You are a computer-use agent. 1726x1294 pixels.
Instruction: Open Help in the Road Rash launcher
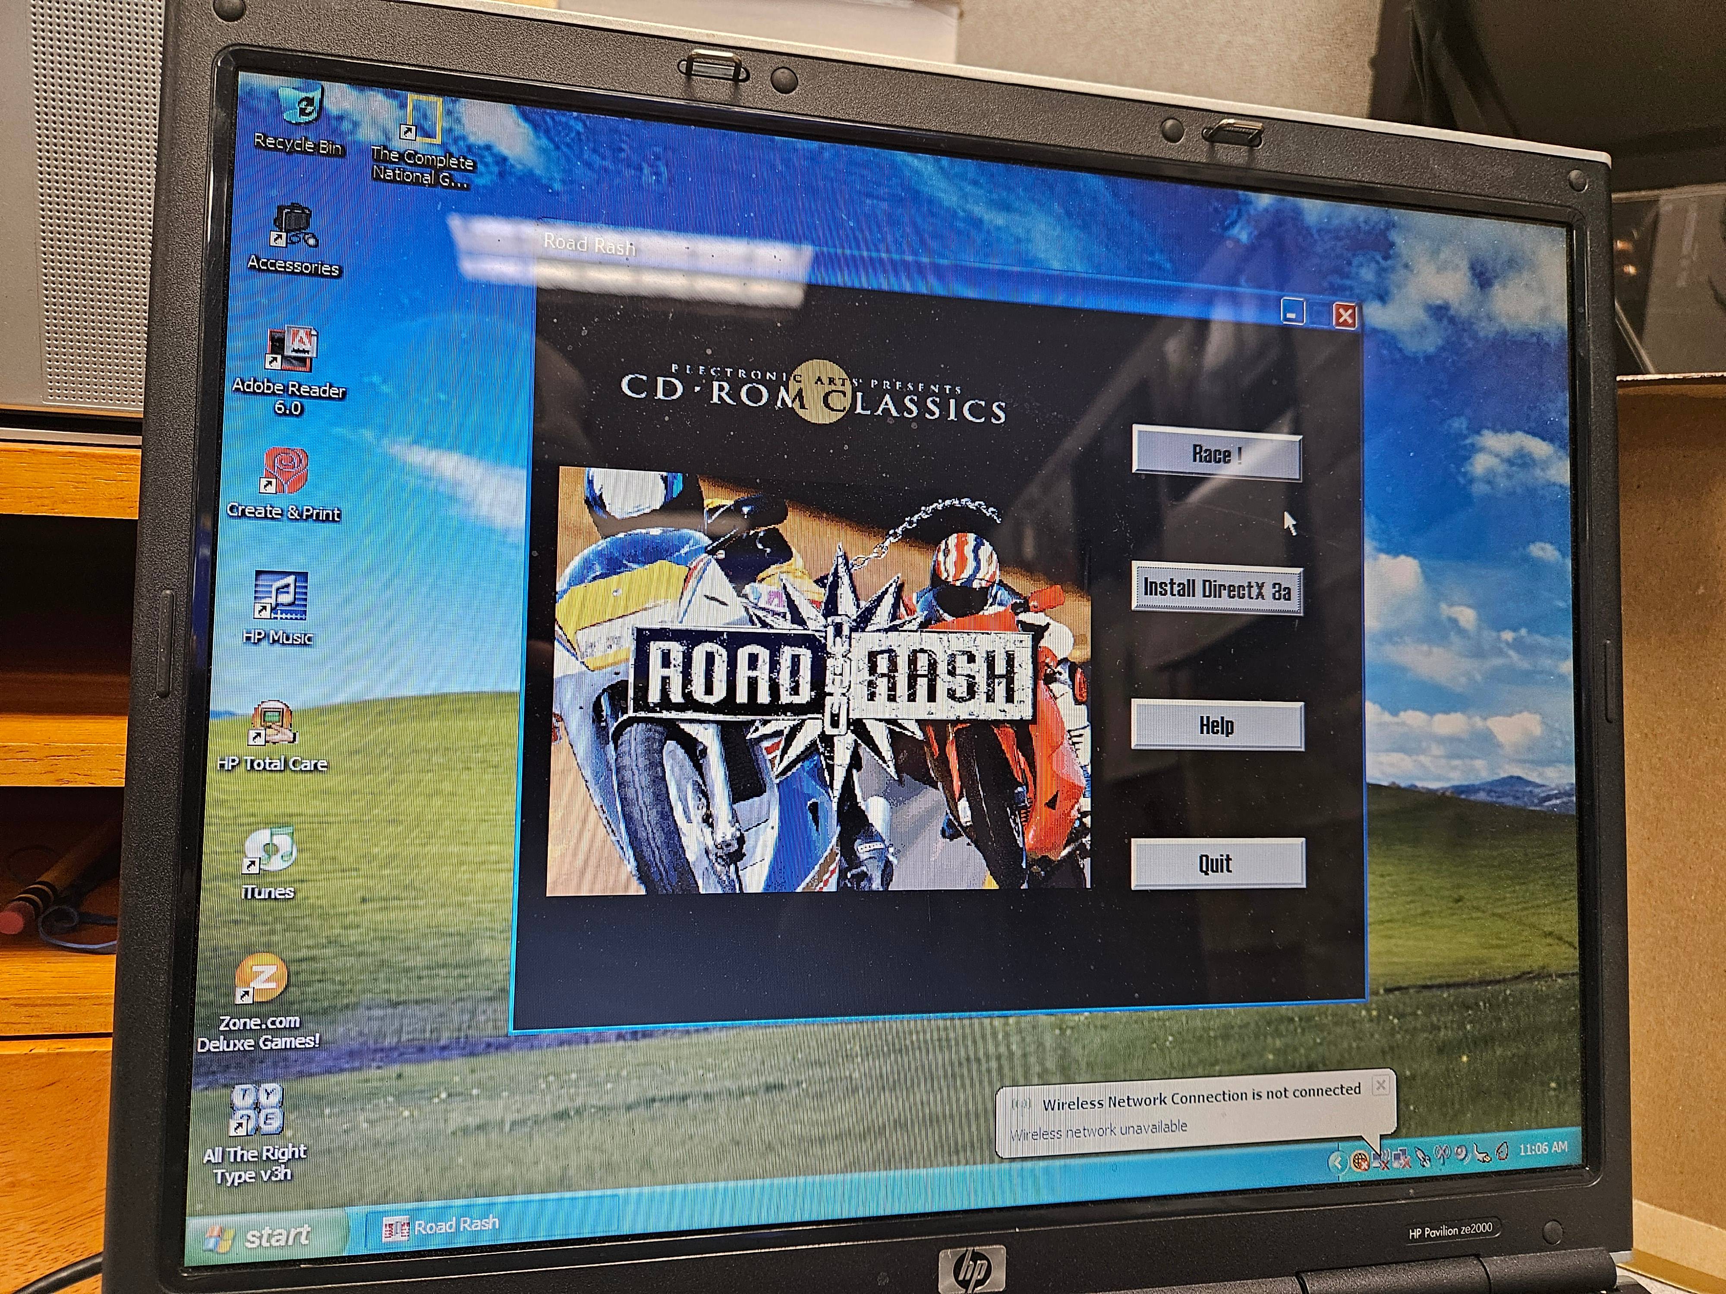point(1217,726)
